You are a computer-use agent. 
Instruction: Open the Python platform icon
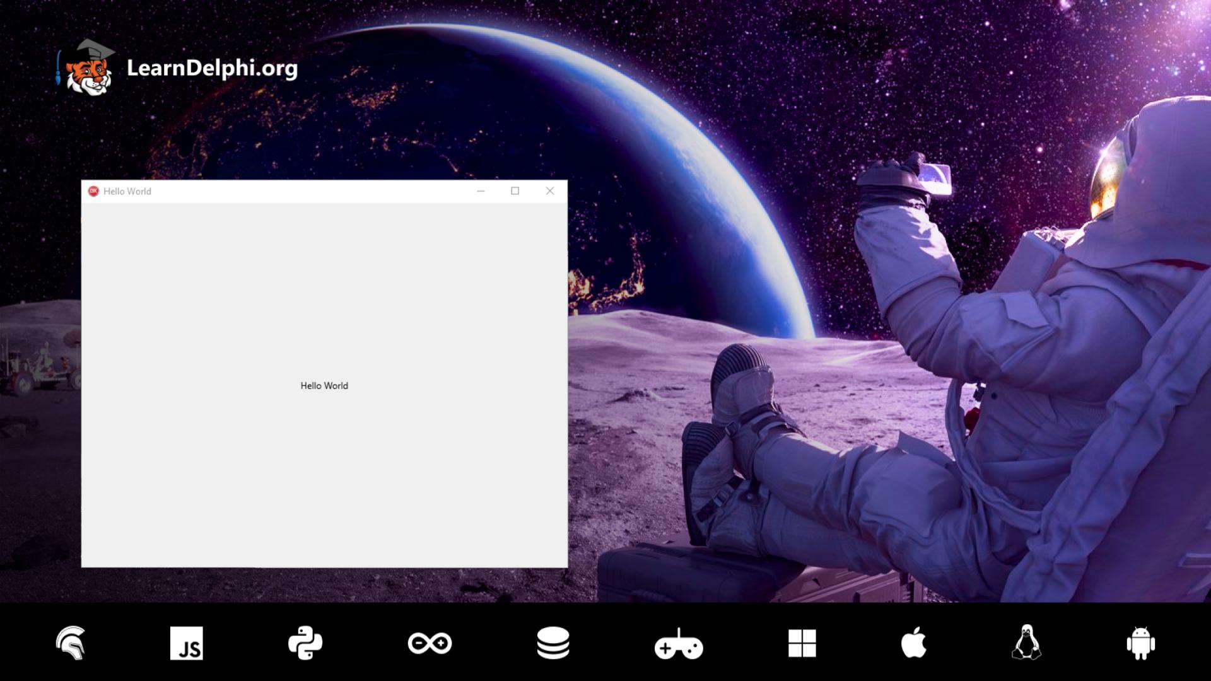306,644
